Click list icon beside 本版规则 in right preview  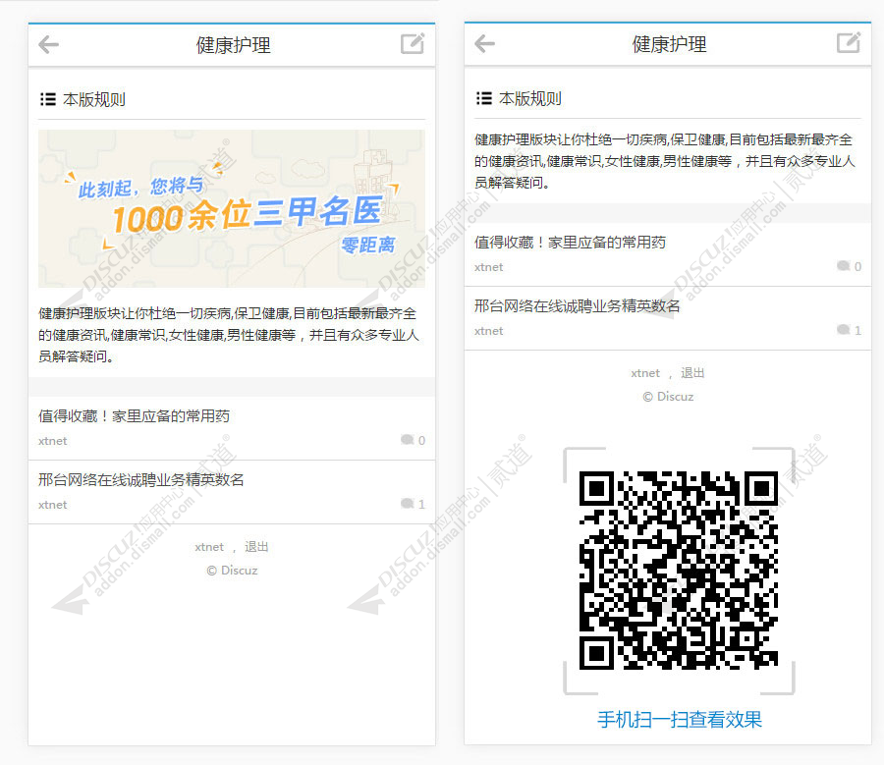(484, 98)
